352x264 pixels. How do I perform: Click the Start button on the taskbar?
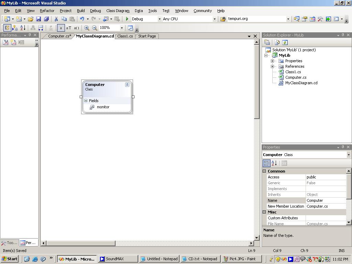point(9,259)
